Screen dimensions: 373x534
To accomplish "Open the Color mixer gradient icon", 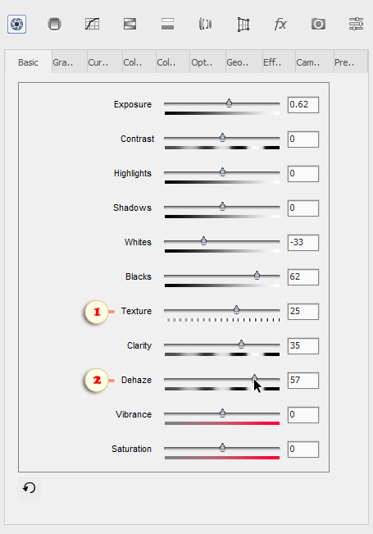I will pyautogui.click(x=130, y=24).
